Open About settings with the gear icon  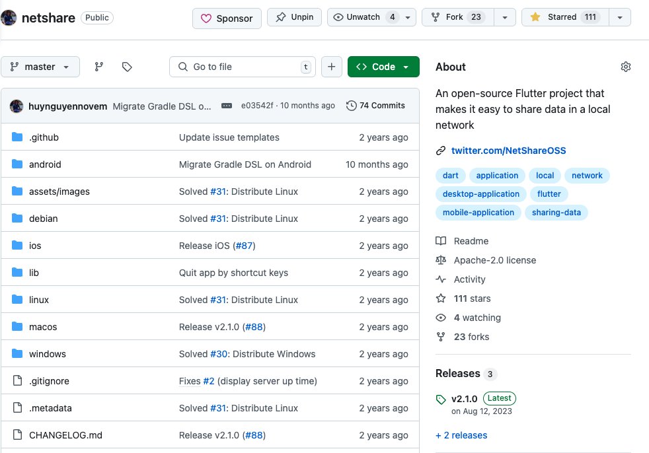click(x=626, y=66)
